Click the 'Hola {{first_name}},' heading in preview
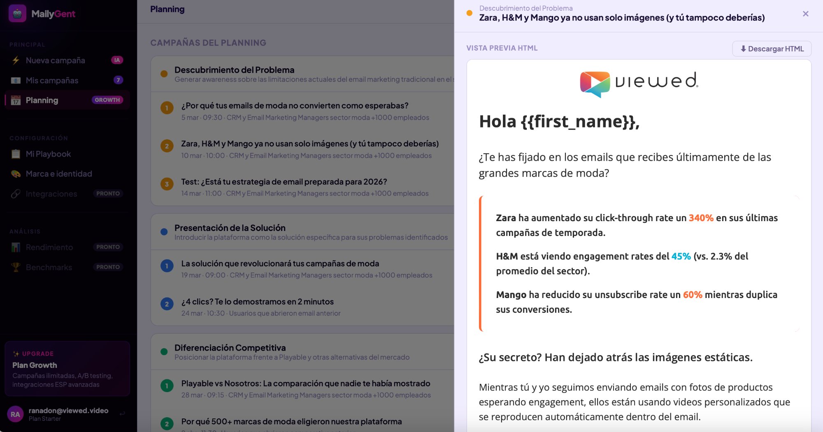The width and height of the screenshot is (823, 432). [x=559, y=122]
